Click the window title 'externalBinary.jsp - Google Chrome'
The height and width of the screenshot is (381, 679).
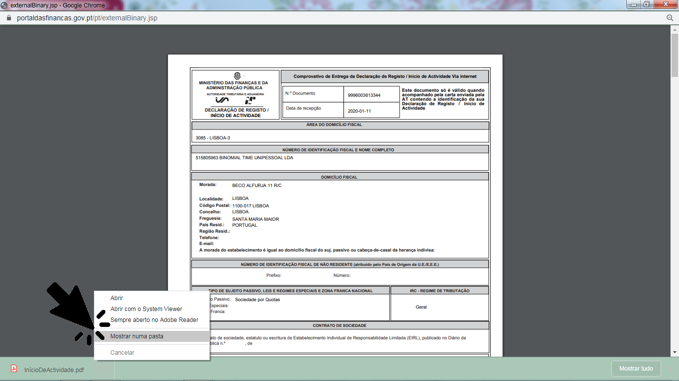point(58,5)
